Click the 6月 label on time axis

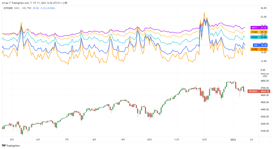[38, 140]
